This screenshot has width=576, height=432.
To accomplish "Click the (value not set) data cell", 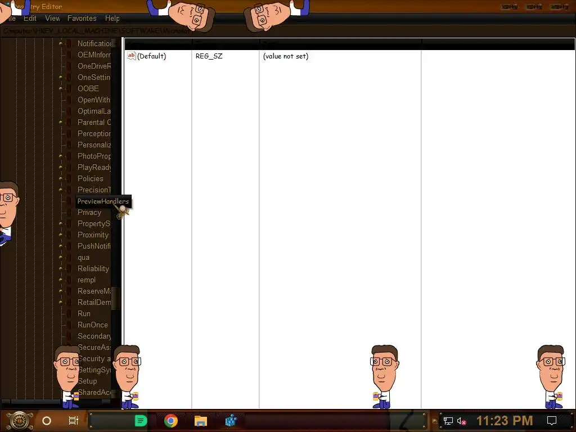I will pos(286,56).
